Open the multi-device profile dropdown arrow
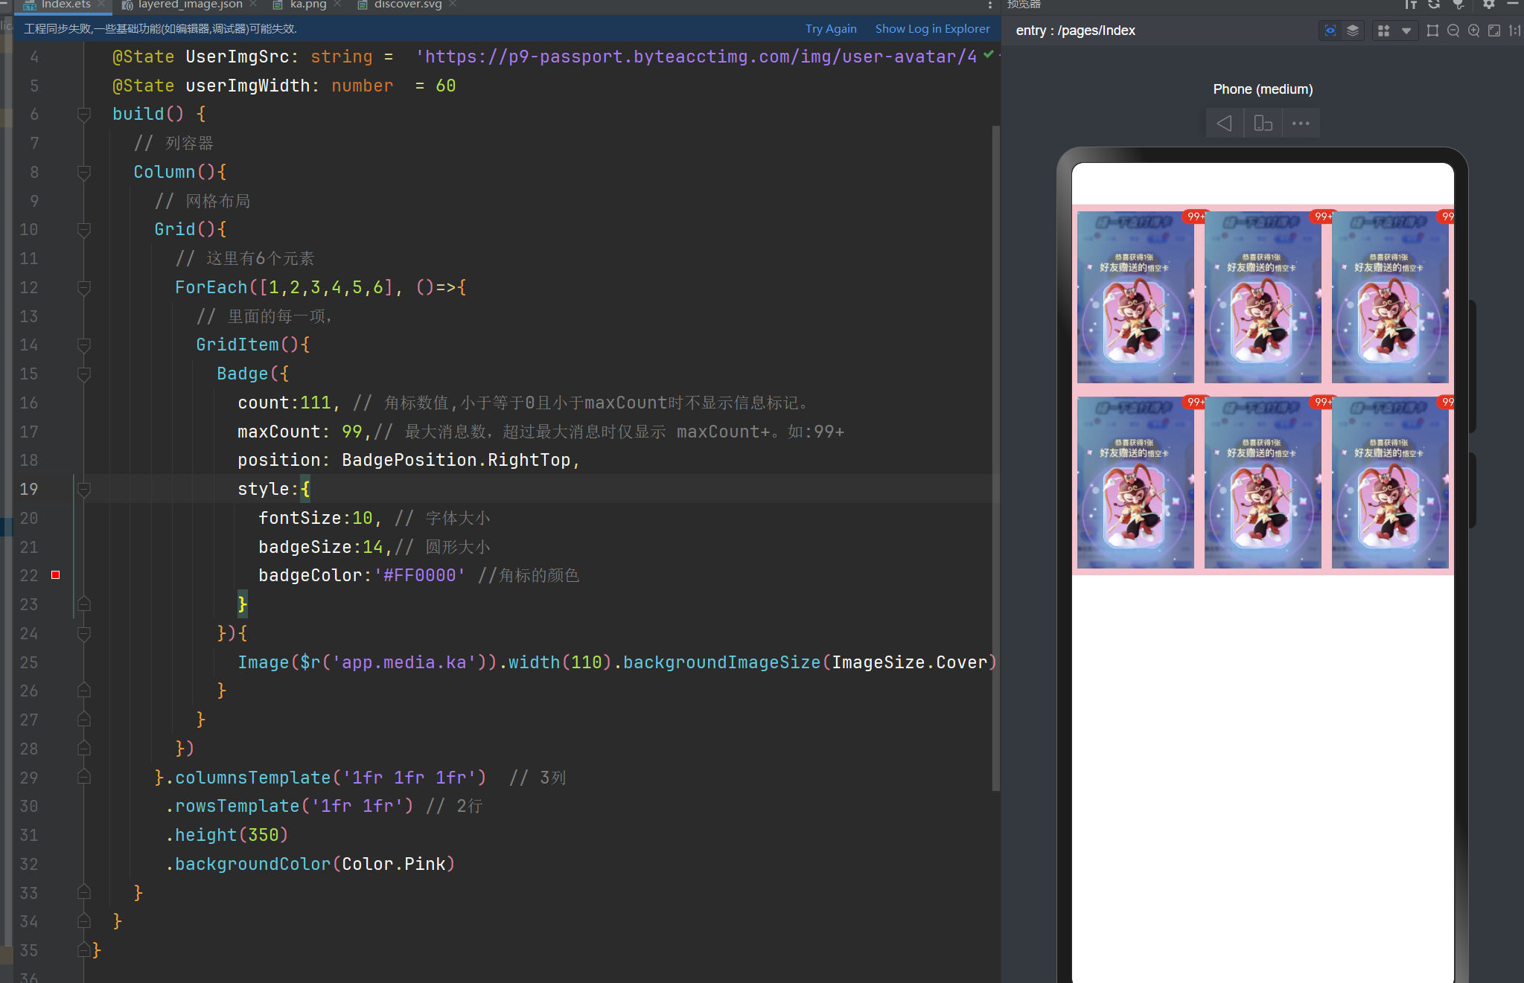 click(x=1406, y=31)
